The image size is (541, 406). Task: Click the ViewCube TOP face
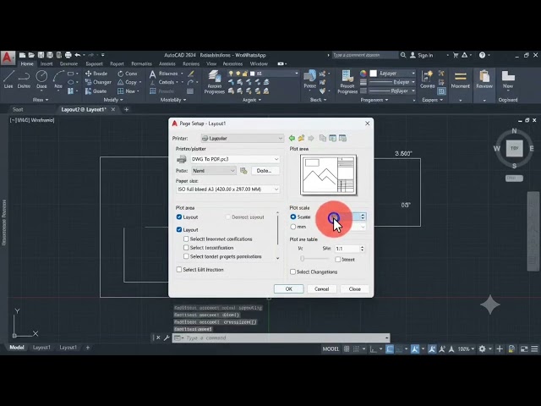(x=514, y=148)
